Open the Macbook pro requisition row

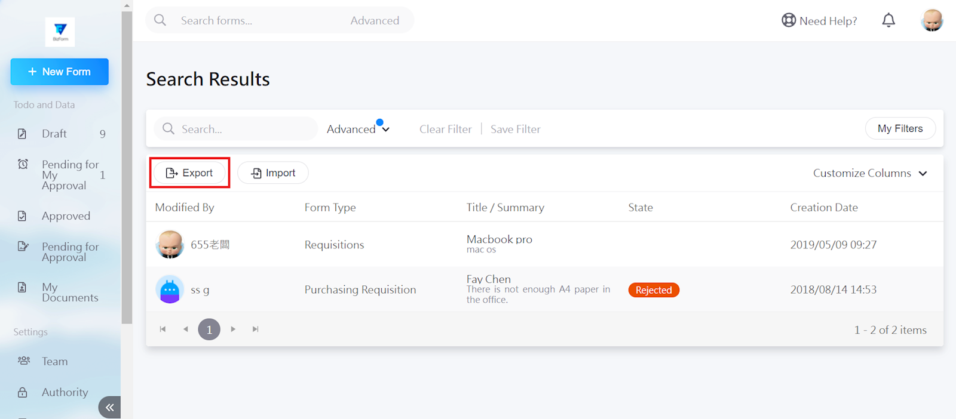coord(499,244)
